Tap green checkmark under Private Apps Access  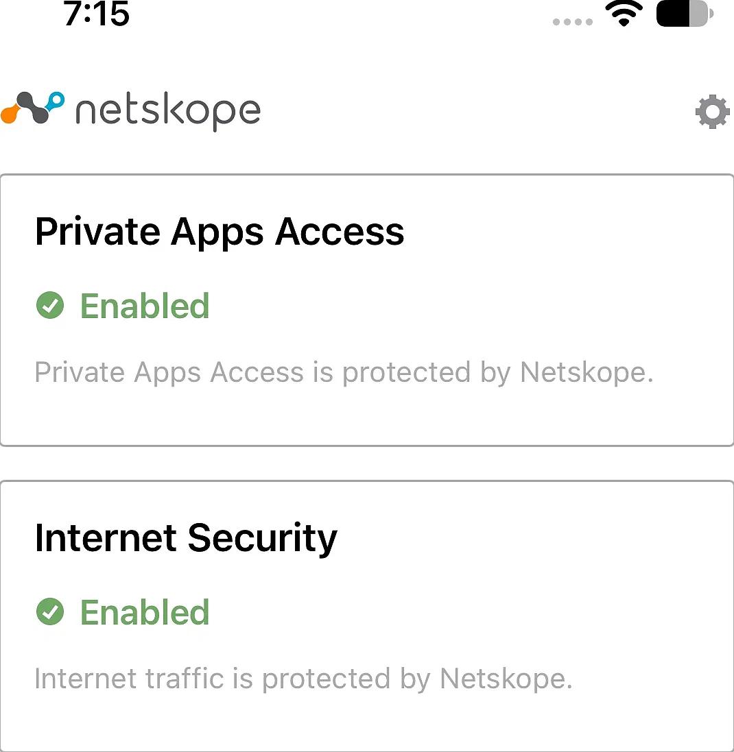50,305
